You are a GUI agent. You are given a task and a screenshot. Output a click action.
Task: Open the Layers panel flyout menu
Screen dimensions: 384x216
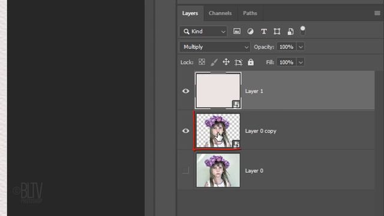pyautogui.click(x=377, y=13)
